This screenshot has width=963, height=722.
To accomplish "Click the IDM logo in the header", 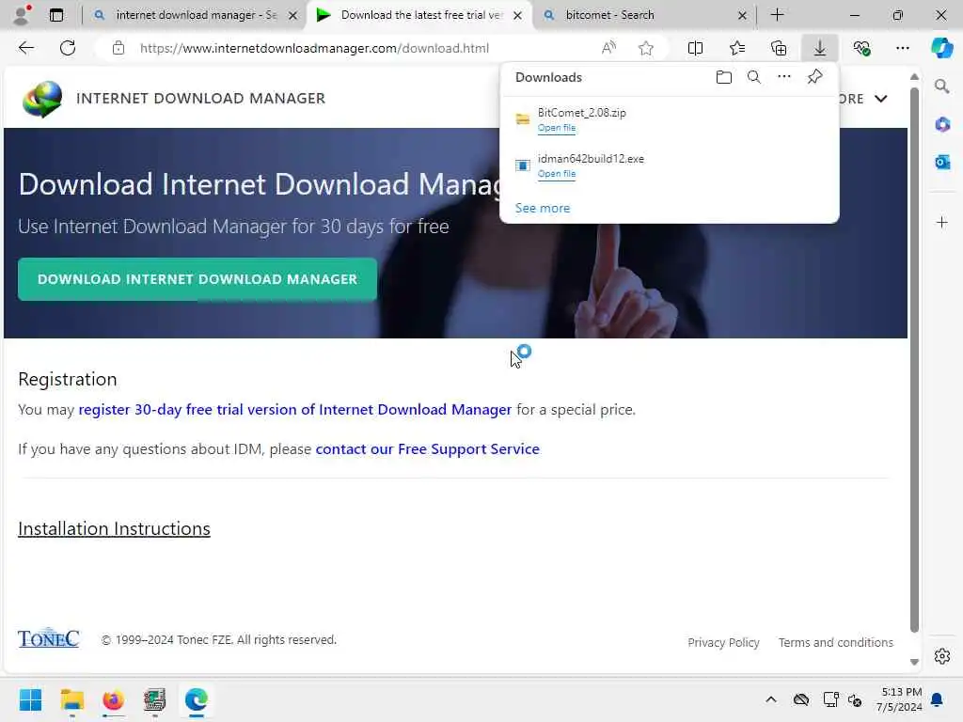I will 42,99.
